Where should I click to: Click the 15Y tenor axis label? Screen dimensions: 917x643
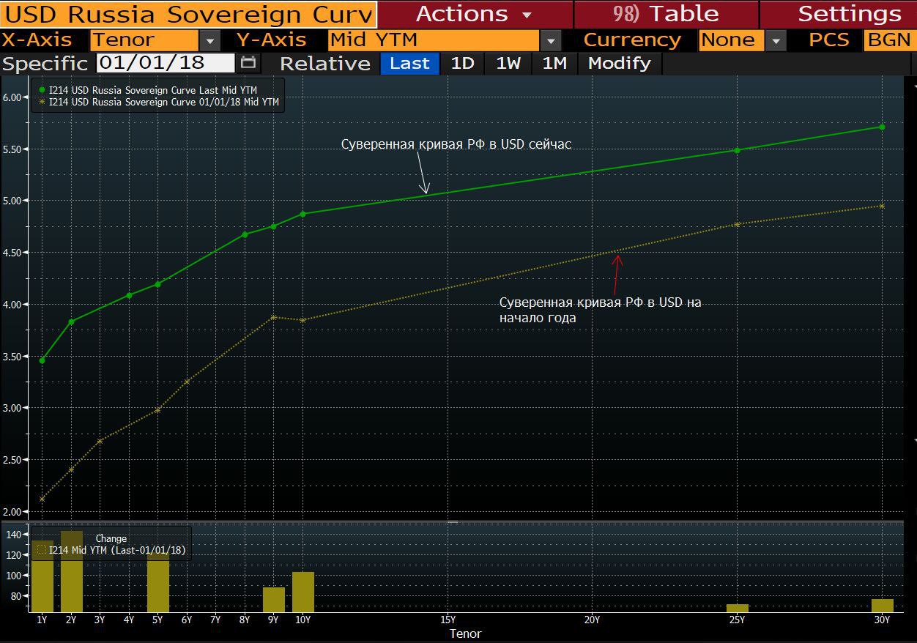[448, 620]
